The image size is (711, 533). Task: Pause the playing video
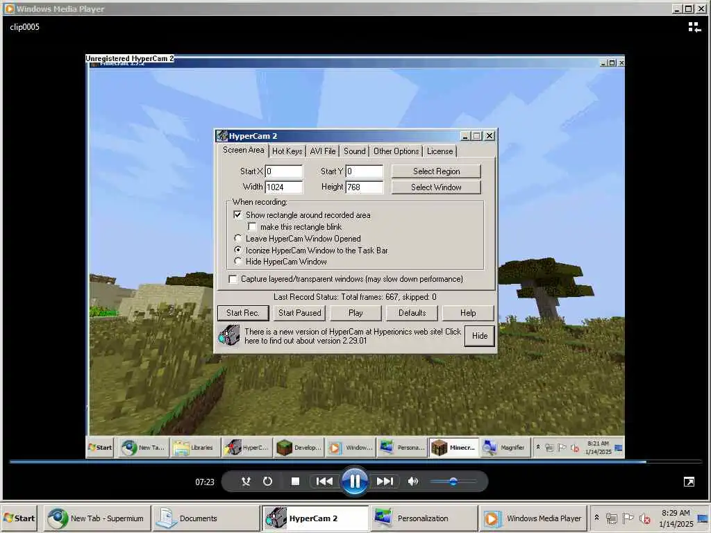pos(355,482)
